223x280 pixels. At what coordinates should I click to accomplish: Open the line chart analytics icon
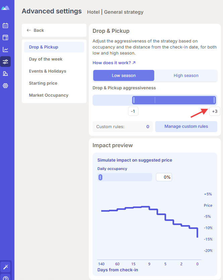click(5, 50)
